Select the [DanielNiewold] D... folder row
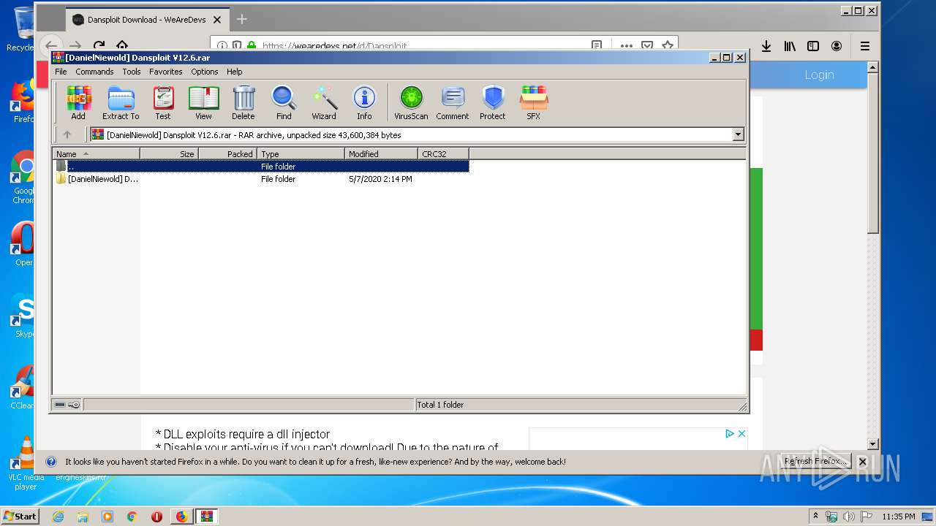This screenshot has height=526, width=936. 261,179
